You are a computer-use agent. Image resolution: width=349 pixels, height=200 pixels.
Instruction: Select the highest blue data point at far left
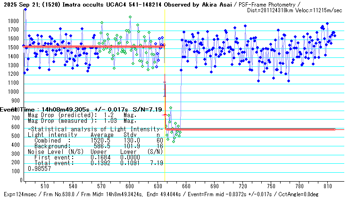pyautogui.click(x=25, y=9)
